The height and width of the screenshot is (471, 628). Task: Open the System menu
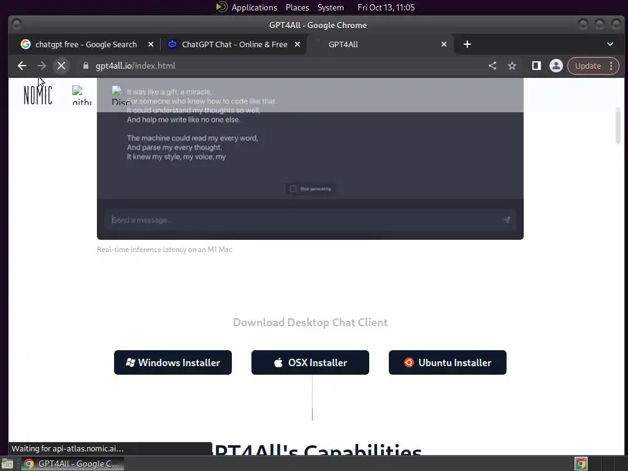(x=331, y=7)
